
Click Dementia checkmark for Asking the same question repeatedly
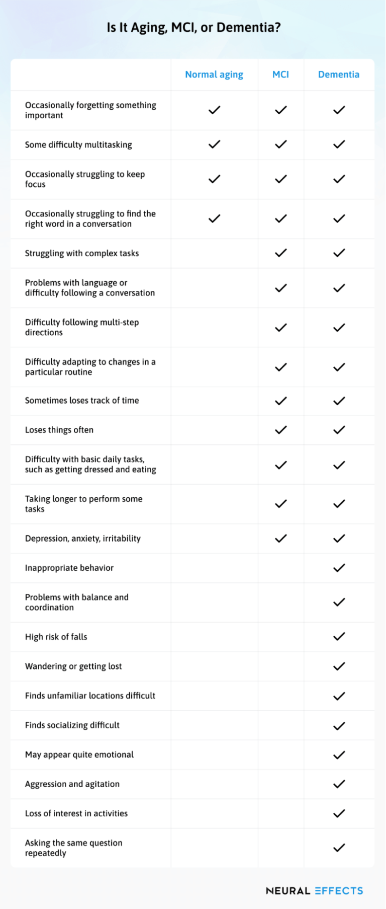339,848
